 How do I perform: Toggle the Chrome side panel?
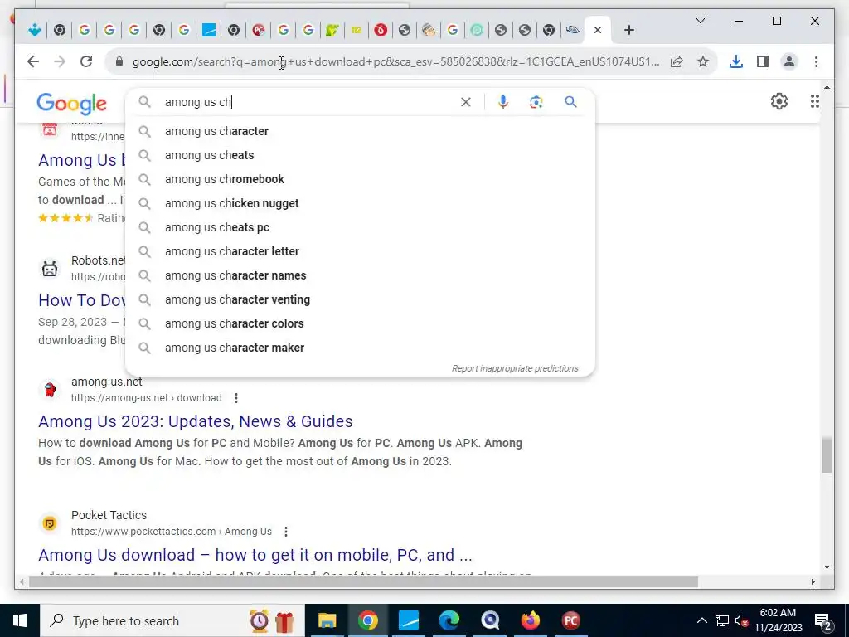763,61
